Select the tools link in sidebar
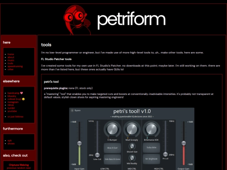The width and height of the screenshot is (227, 170). [x=10, y=63]
